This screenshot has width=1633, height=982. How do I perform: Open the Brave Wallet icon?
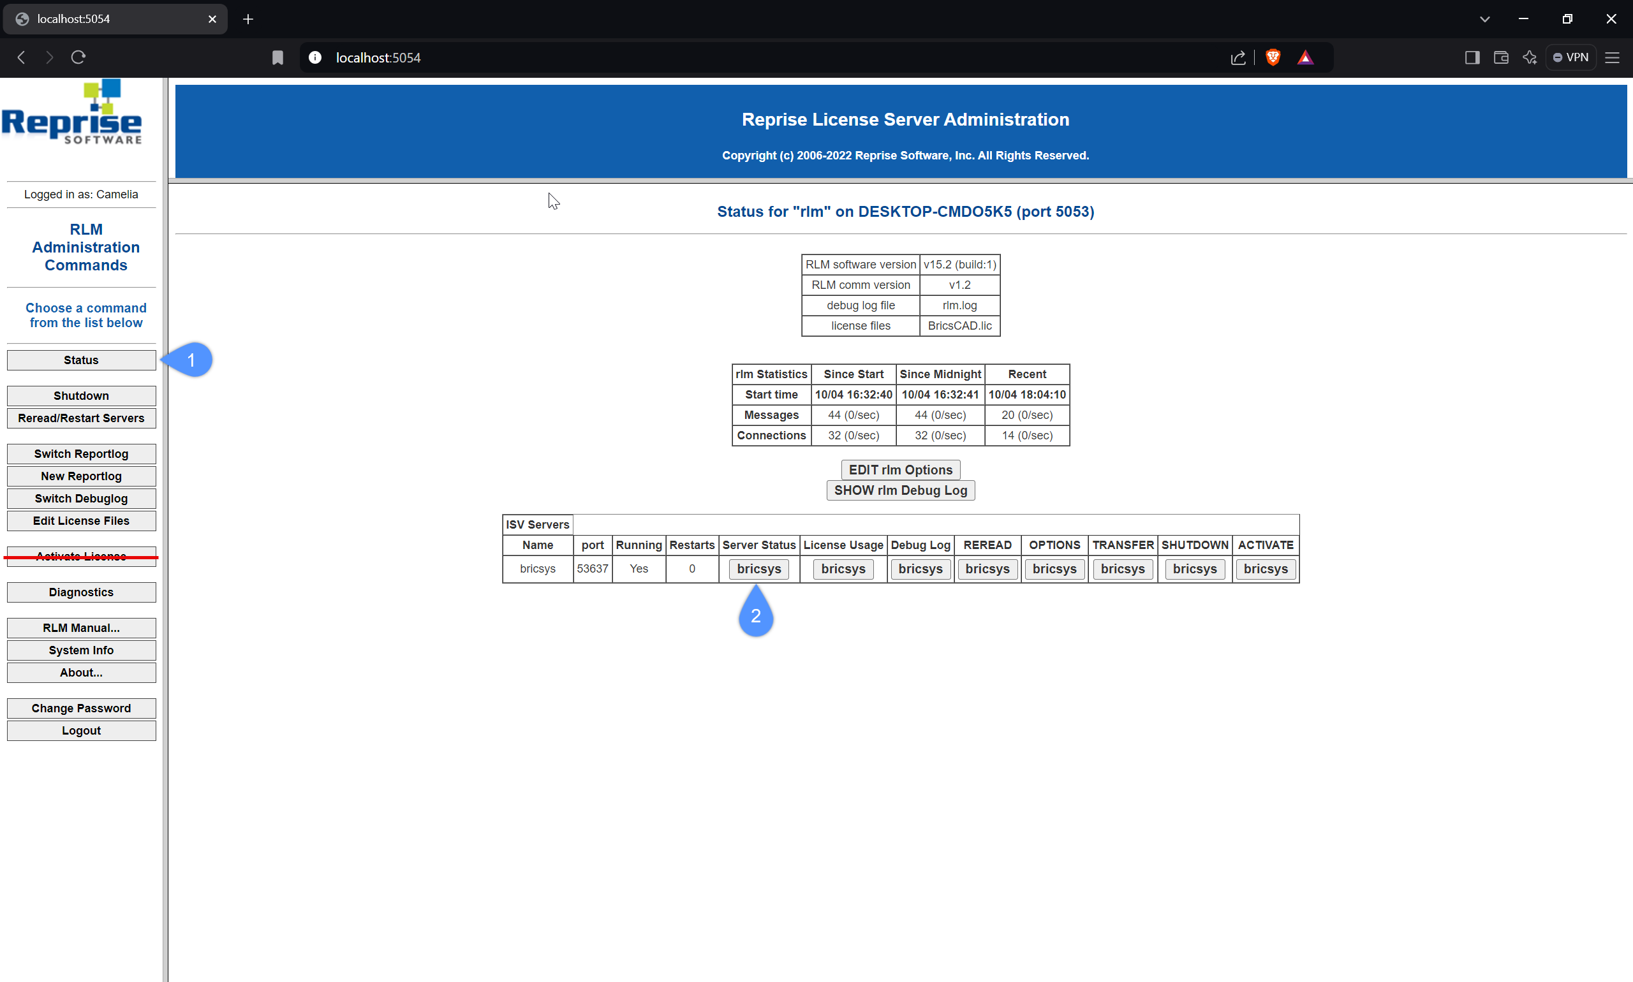pos(1500,57)
